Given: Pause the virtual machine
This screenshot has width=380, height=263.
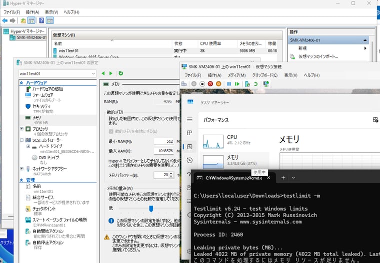Looking at the screenshot, I should 229,84.
